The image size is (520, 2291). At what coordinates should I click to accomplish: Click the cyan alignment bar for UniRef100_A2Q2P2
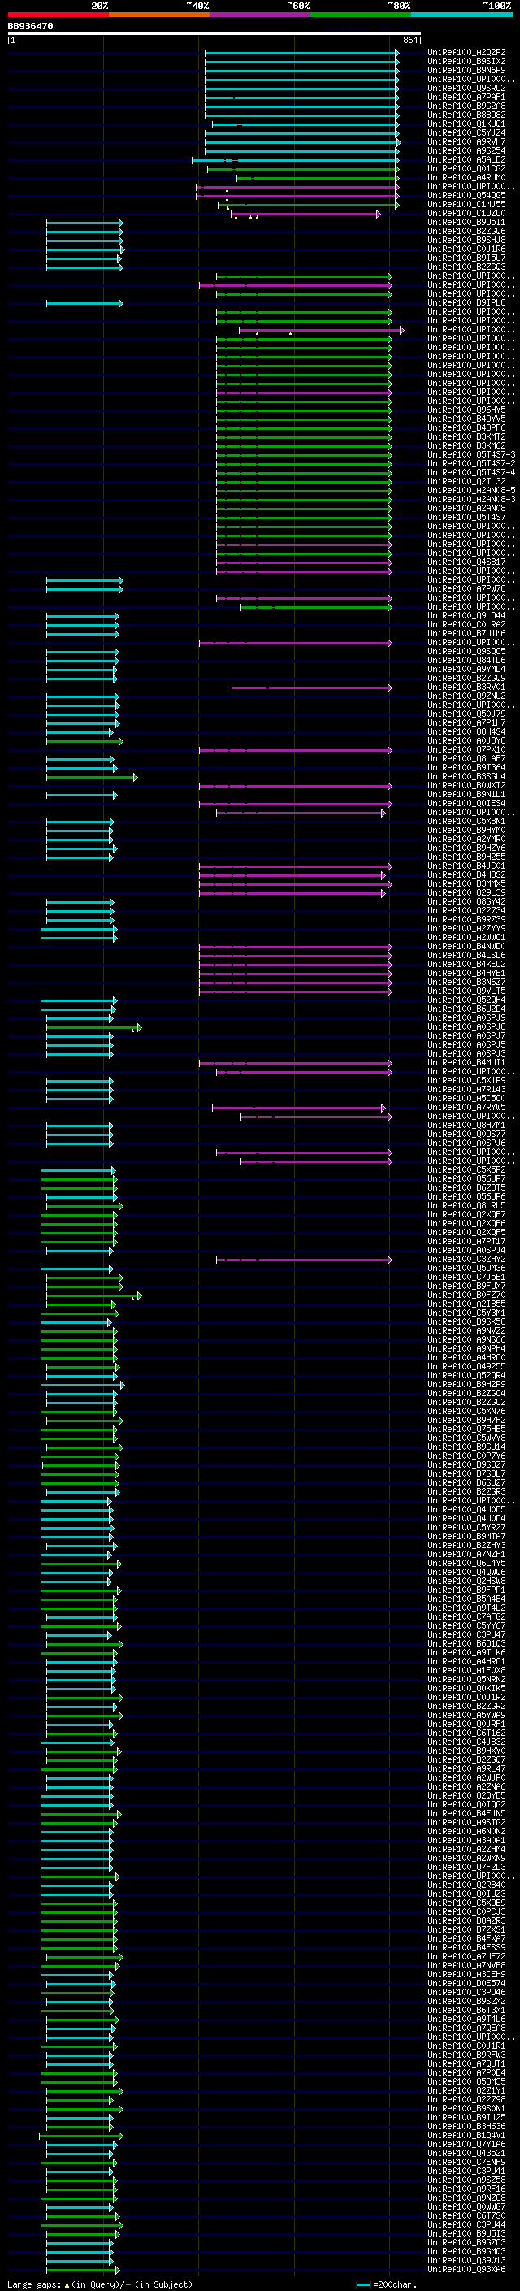point(301,53)
